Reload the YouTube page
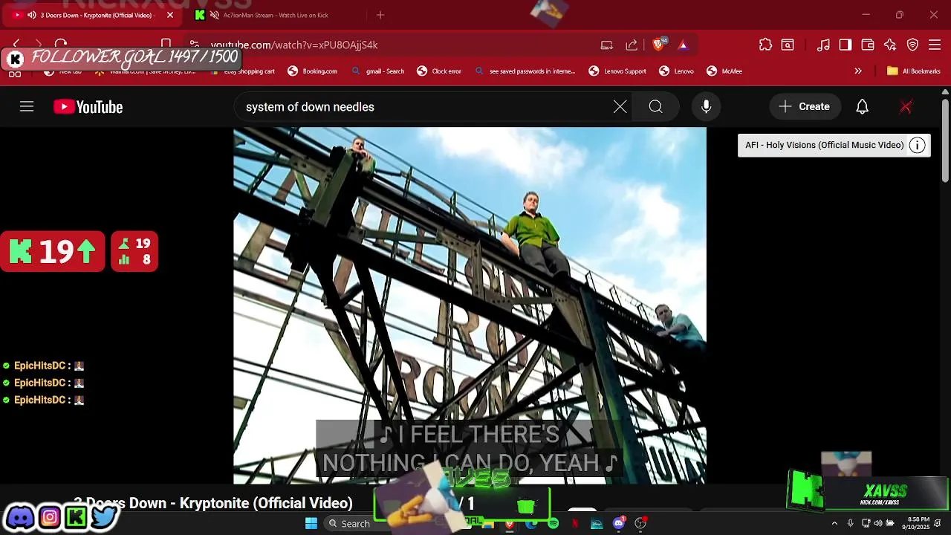 (61, 45)
